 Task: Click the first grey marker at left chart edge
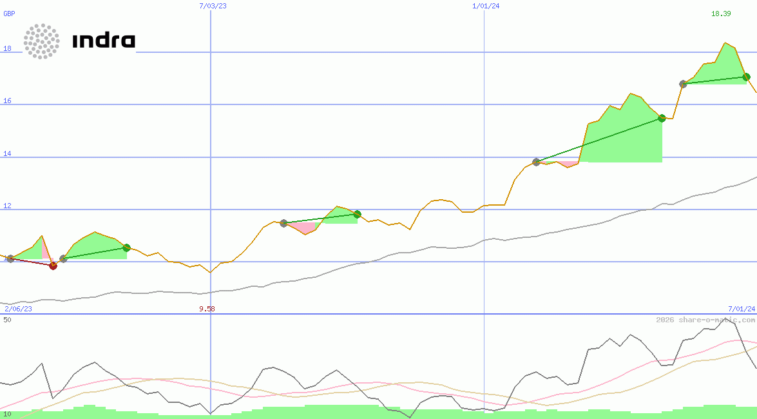click(x=10, y=258)
